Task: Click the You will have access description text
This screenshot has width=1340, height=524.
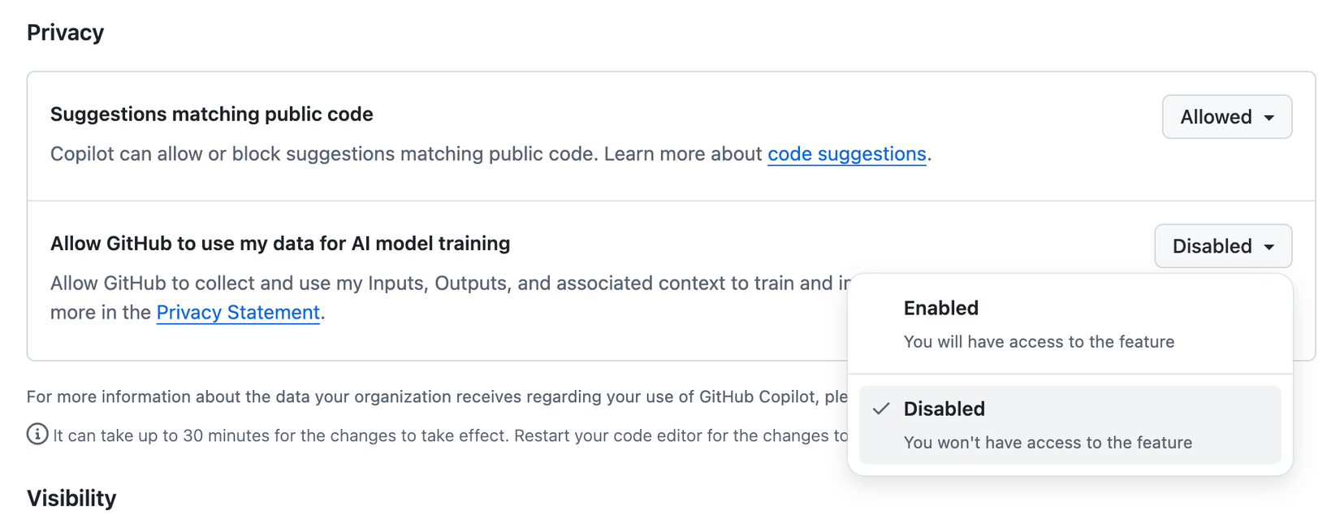Action: [1039, 341]
